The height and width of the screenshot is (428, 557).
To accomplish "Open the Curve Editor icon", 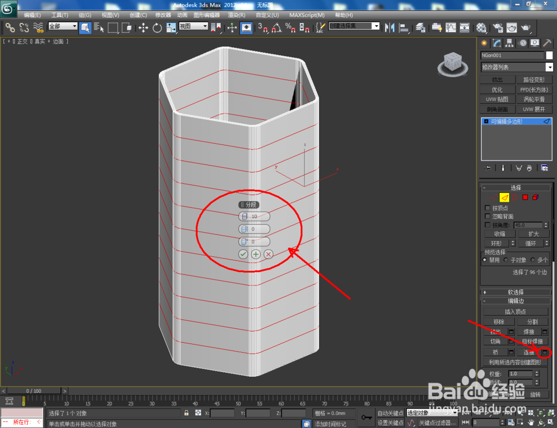I will (x=451, y=27).
